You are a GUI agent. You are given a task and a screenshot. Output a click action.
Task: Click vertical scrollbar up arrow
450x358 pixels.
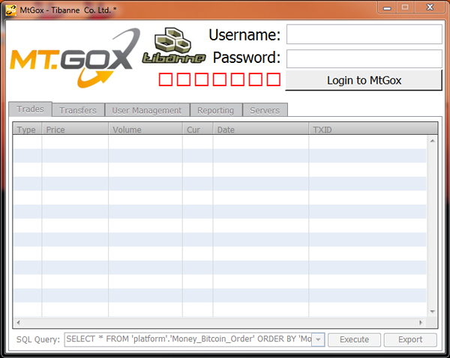433,141
